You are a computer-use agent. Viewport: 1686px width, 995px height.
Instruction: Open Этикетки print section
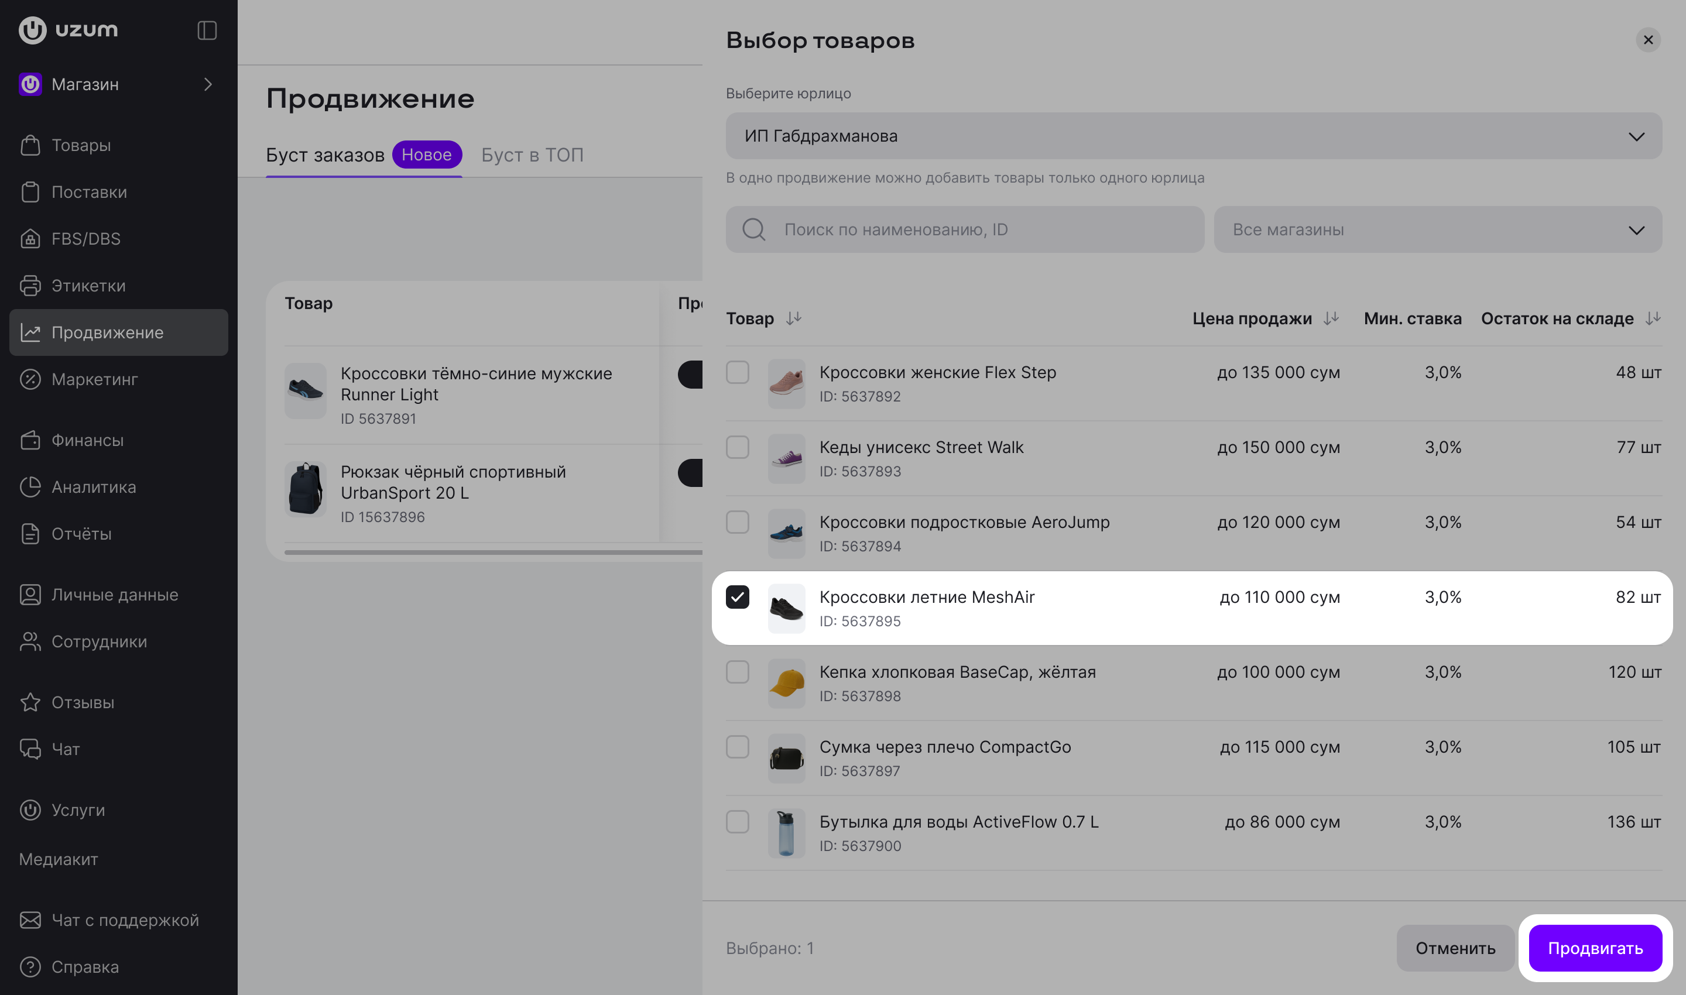119,286
